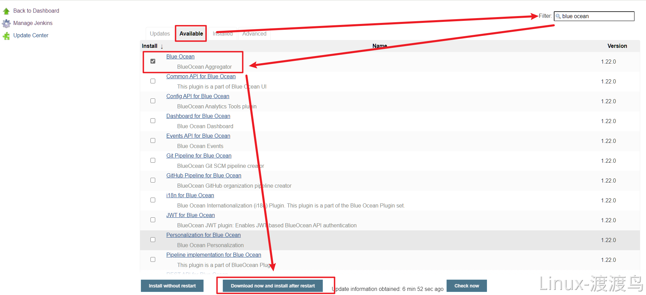This screenshot has height=295, width=646.
Task: Click the Manage Jenkins gear icon
Action: coord(6,23)
